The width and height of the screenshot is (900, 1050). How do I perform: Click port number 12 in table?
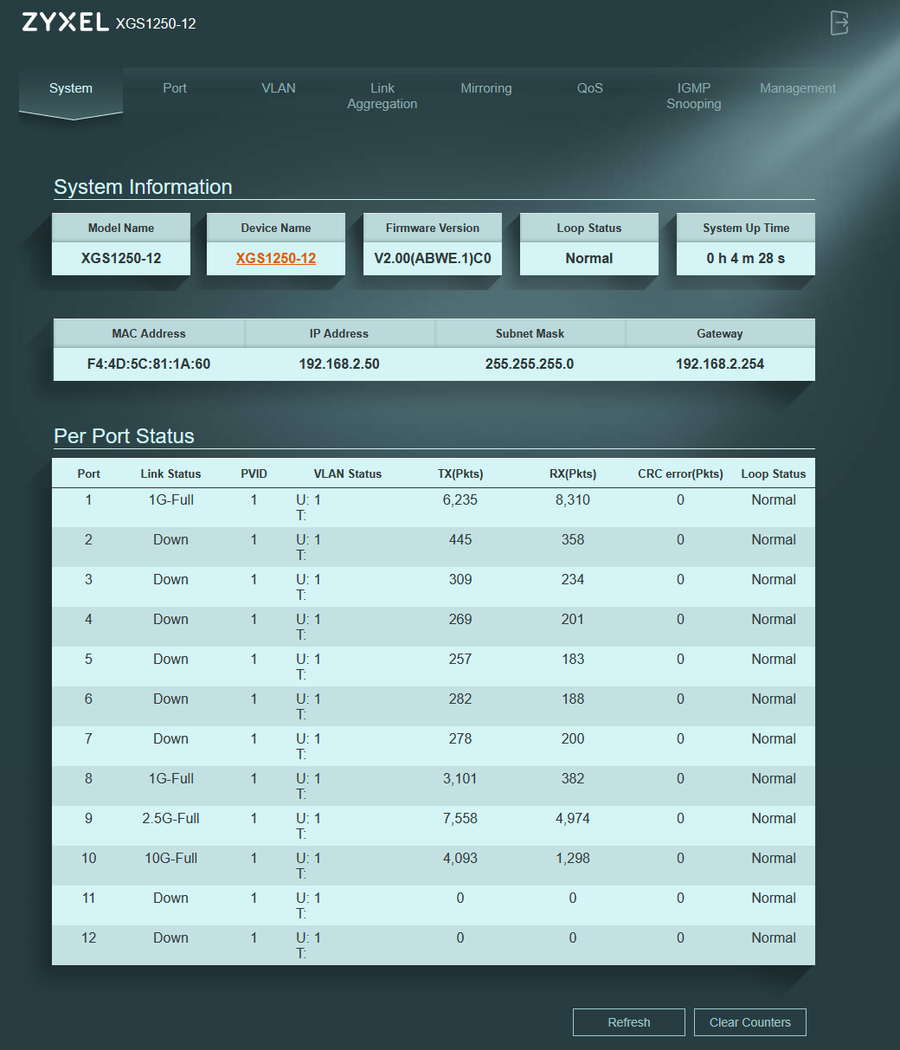tap(88, 937)
